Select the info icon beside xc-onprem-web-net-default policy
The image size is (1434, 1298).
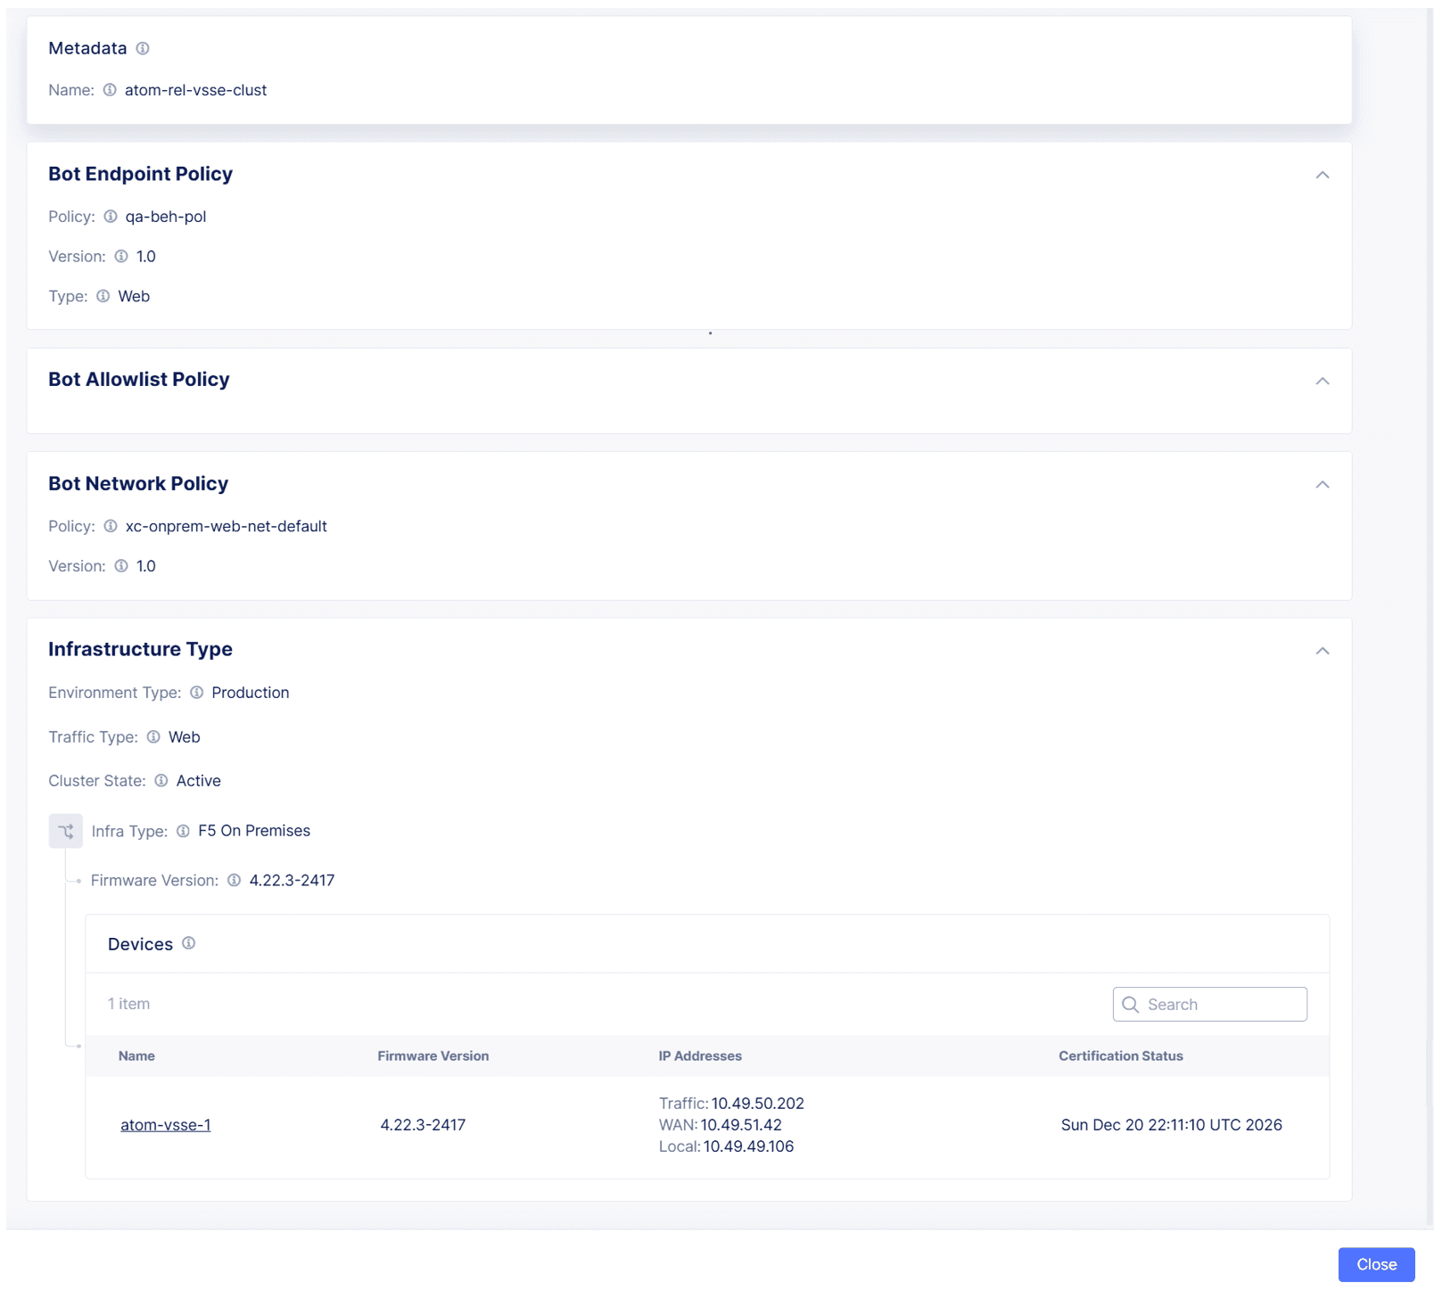110,526
